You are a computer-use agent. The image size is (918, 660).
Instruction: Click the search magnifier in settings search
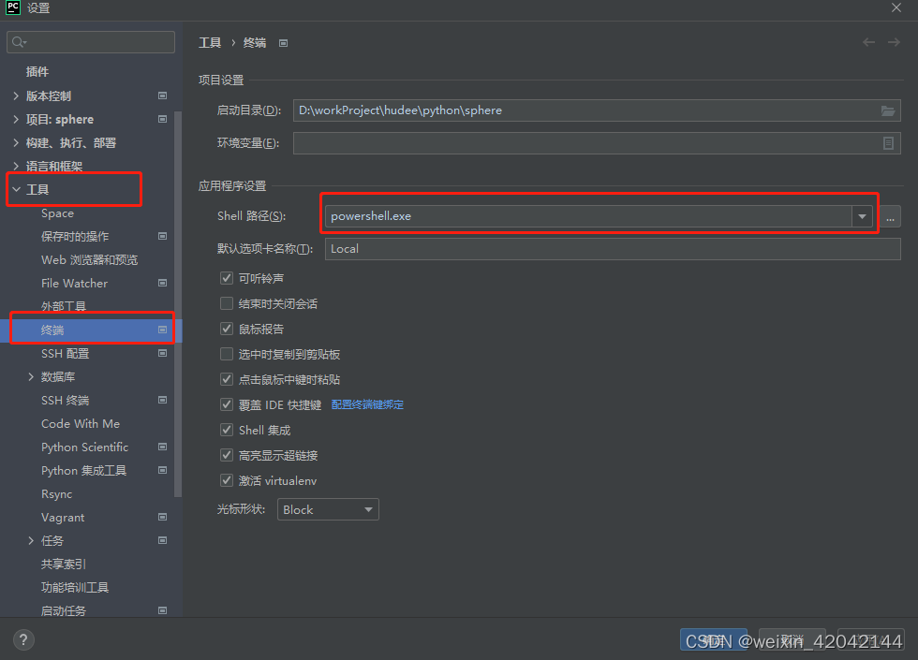[x=17, y=41]
